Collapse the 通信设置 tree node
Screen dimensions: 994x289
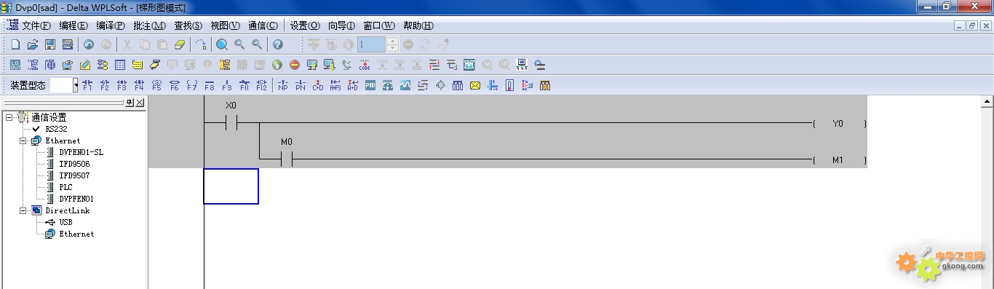pos(9,117)
